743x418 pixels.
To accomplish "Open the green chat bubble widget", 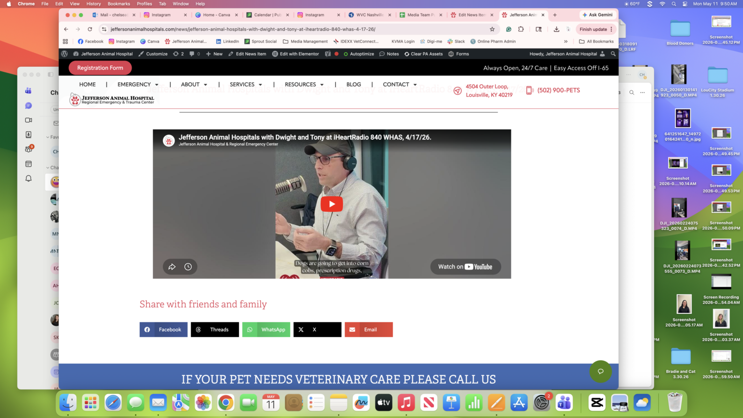I will click(x=601, y=371).
